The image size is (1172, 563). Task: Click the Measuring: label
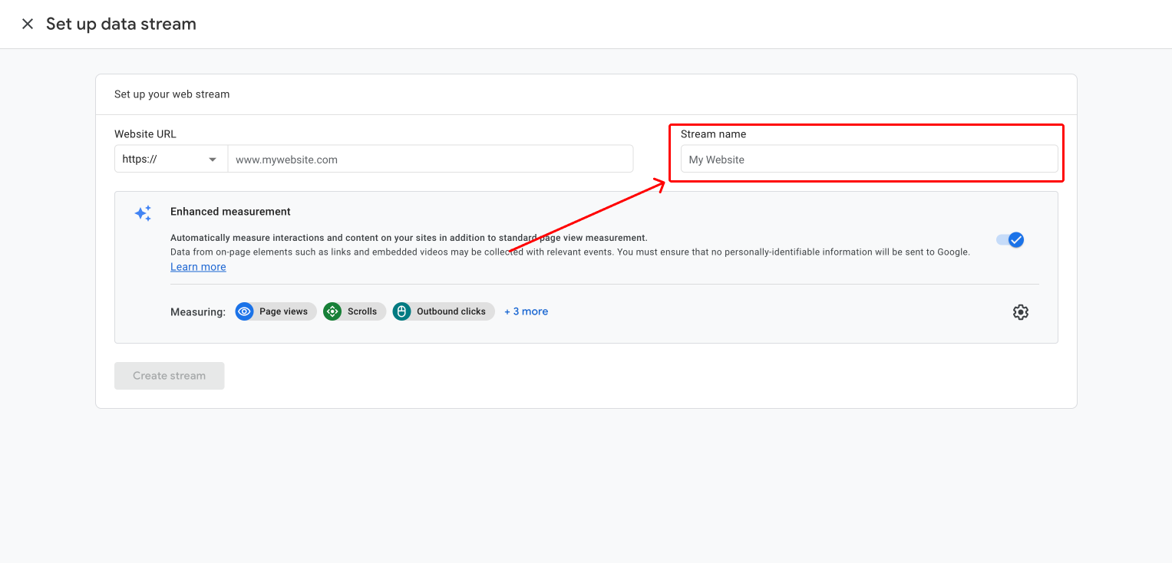point(198,312)
